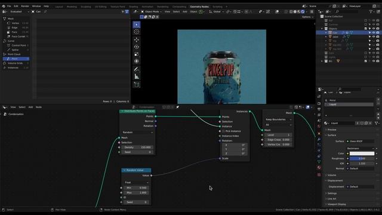Collapse the Objects collection in outliner
The height and width of the screenshot is (215, 382).
coord(322,29)
